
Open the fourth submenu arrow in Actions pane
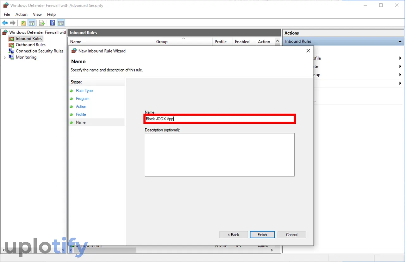tap(400, 83)
